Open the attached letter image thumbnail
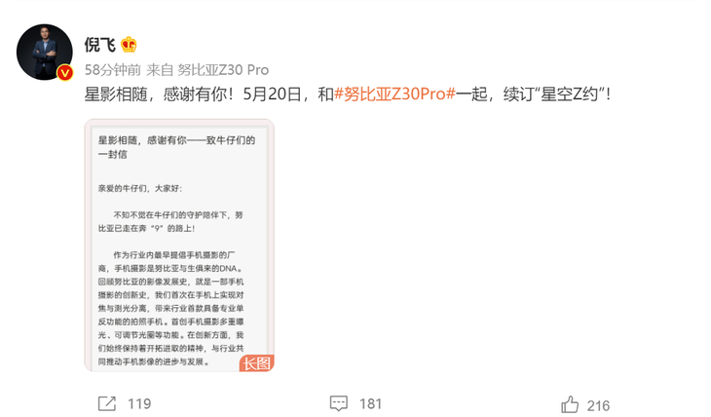Viewport: 711px width, 417px height. [x=179, y=246]
